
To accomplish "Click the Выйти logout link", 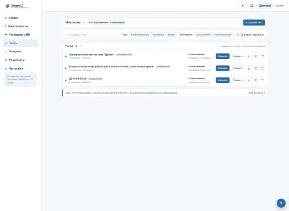I will pyautogui.click(x=280, y=6).
